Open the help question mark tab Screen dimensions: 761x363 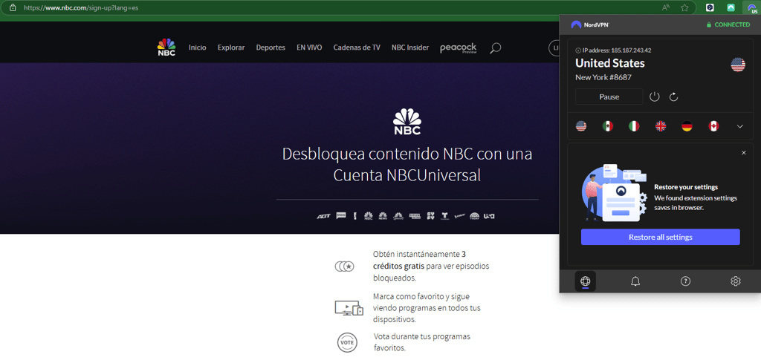click(685, 281)
